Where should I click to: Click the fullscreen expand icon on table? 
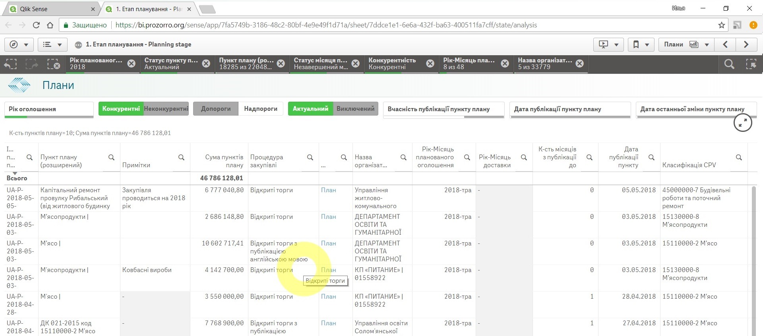[742, 123]
